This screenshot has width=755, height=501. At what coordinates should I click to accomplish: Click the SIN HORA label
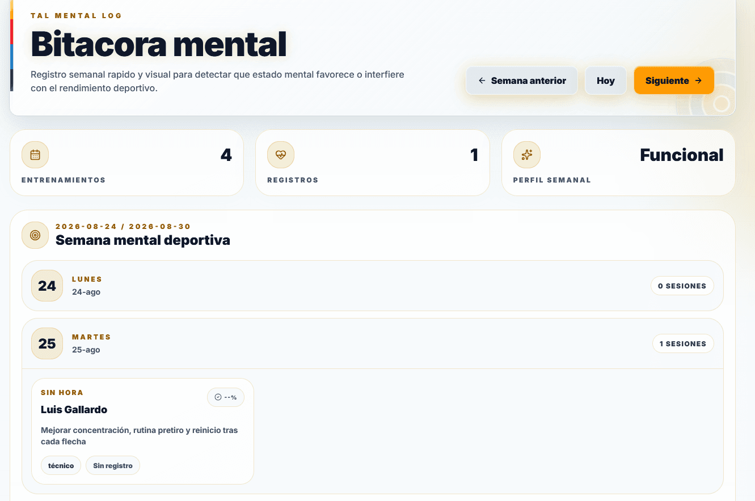[x=62, y=392]
